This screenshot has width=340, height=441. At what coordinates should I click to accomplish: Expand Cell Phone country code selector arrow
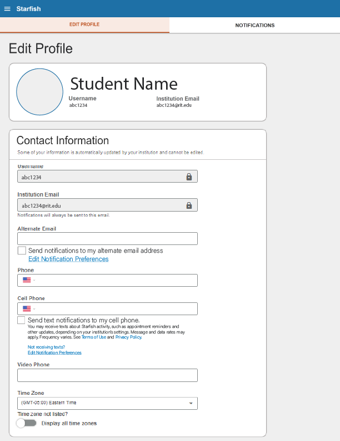point(34,309)
